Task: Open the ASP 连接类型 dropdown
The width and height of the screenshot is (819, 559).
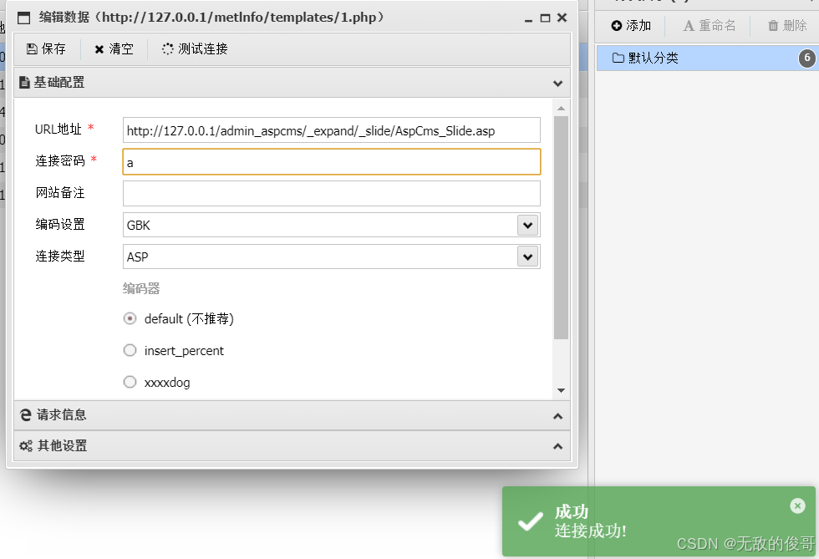Action: (x=527, y=257)
